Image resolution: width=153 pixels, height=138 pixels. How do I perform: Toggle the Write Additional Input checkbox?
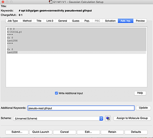(x=56, y=93)
